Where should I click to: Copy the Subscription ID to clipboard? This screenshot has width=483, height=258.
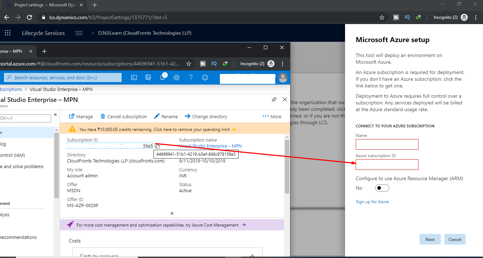[157, 146]
